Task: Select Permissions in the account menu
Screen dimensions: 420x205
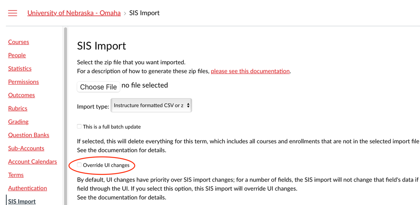Action: [24, 82]
